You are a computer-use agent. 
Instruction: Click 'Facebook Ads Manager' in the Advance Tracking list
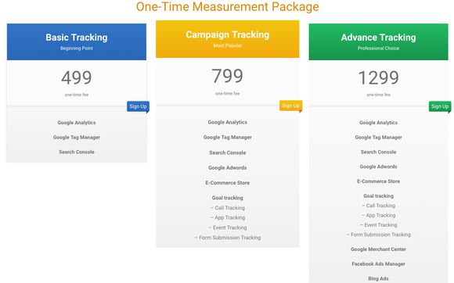pyautogui.click(x=378, y=264)
